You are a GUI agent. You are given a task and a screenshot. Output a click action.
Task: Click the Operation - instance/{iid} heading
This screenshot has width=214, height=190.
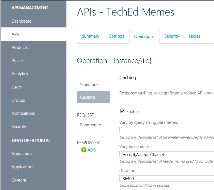click(114, 61)
